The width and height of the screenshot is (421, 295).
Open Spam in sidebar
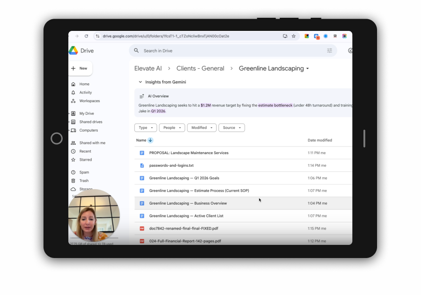coord(84,172)
